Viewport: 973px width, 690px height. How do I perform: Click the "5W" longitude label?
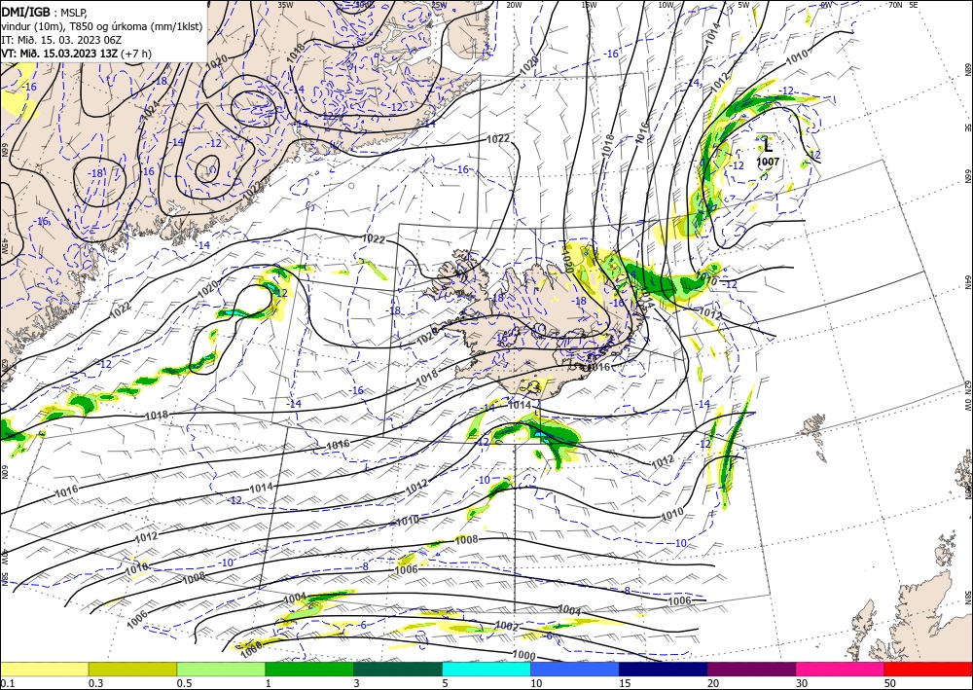point(744,5)
